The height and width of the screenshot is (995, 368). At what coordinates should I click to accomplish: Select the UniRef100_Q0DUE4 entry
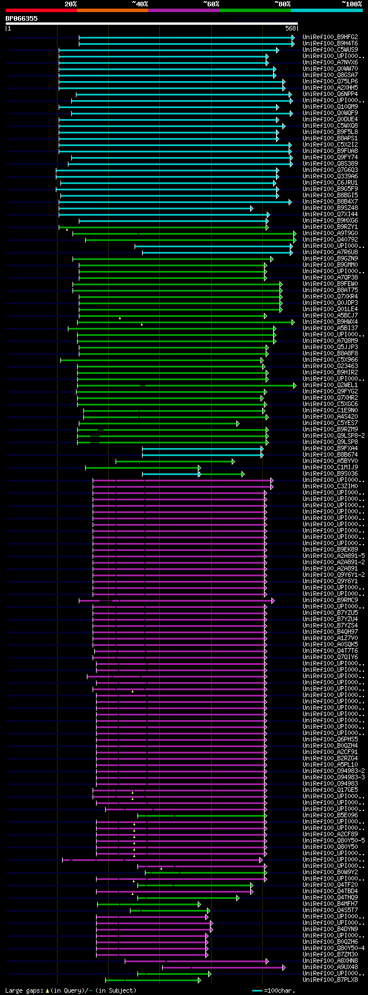click(330, 119)
